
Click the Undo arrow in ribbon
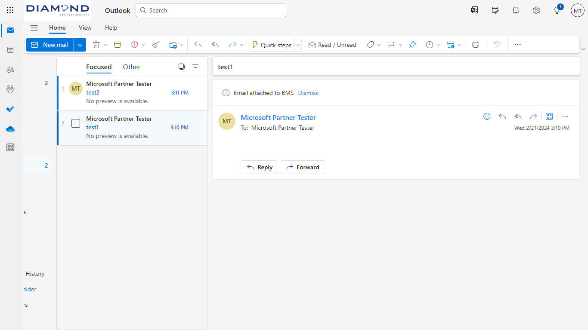pos(497,45)
